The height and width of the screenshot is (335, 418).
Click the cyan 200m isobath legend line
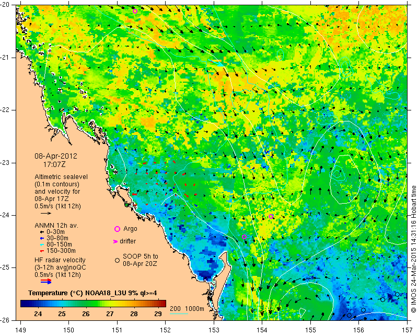(x=179, y=314)
